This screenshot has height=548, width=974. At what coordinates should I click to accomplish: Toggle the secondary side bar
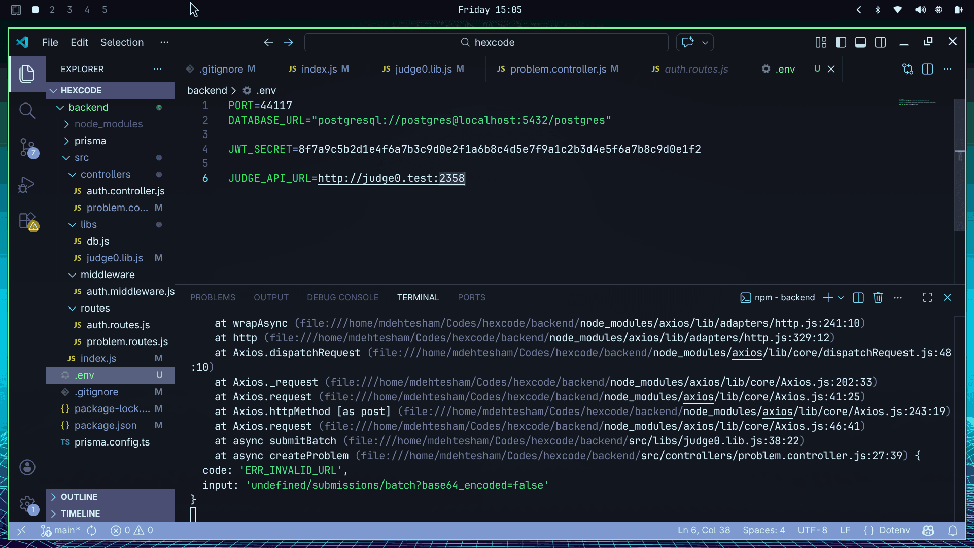[880, 42]
